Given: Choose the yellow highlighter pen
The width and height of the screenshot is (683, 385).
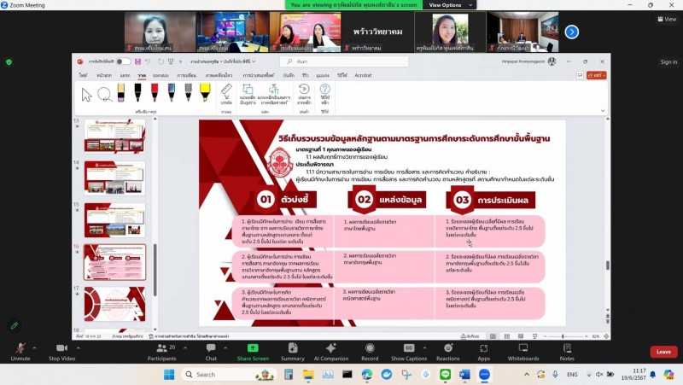Looking at the screenshot, I should [x=205, y=92].
